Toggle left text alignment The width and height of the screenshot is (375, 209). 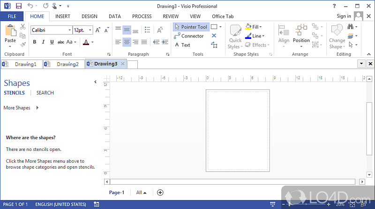[118, 42]
